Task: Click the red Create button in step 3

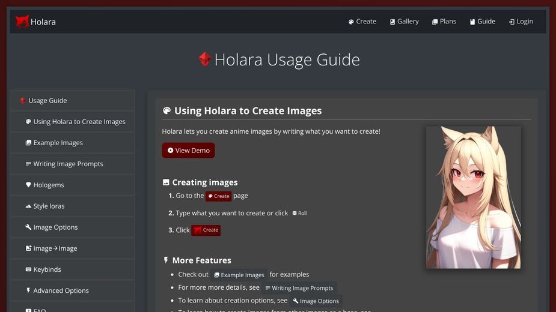Action: tap(206, 230)
